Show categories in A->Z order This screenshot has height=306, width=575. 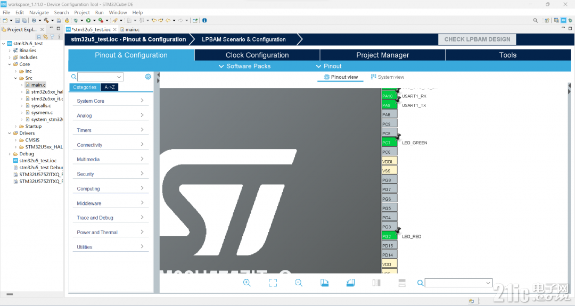(109, 87)
